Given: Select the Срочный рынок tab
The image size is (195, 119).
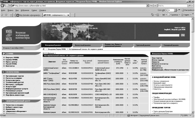Looking at the screenshot, I should pos(143,45).
